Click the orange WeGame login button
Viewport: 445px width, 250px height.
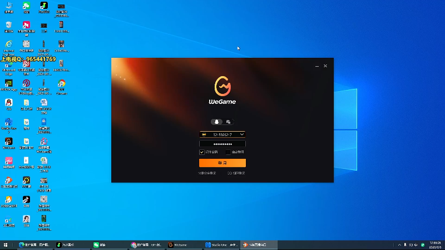pyautogui.click(x=222, y=163)
